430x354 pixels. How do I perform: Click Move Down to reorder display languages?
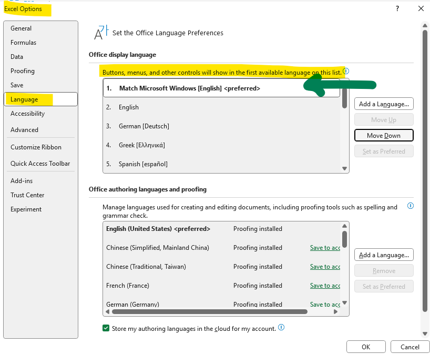384,135
